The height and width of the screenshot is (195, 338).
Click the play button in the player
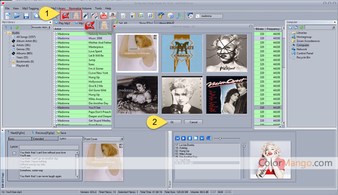(x=183, y=139)
